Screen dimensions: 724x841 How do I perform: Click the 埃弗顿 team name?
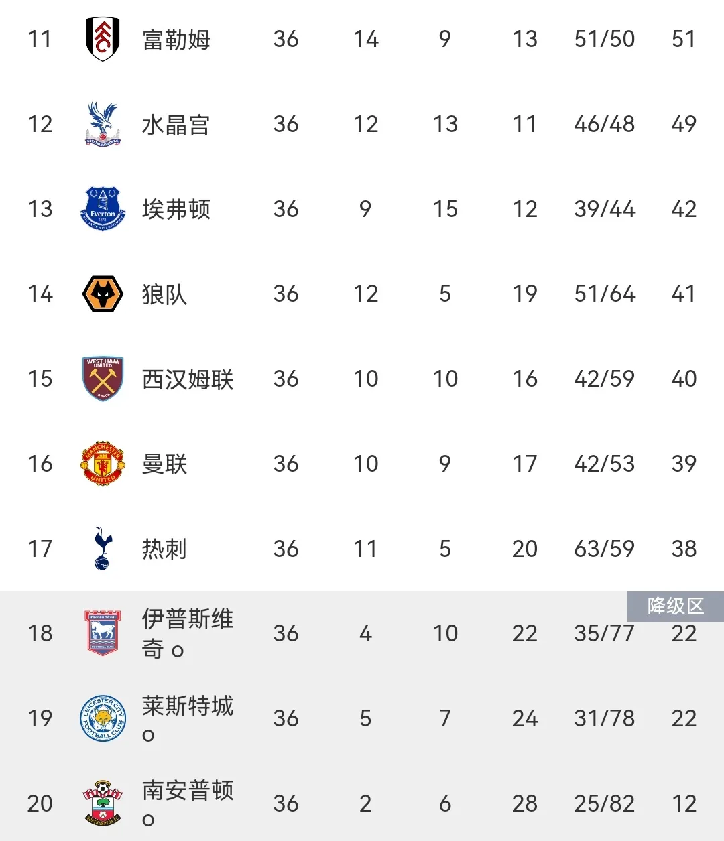tap(176, 209)
